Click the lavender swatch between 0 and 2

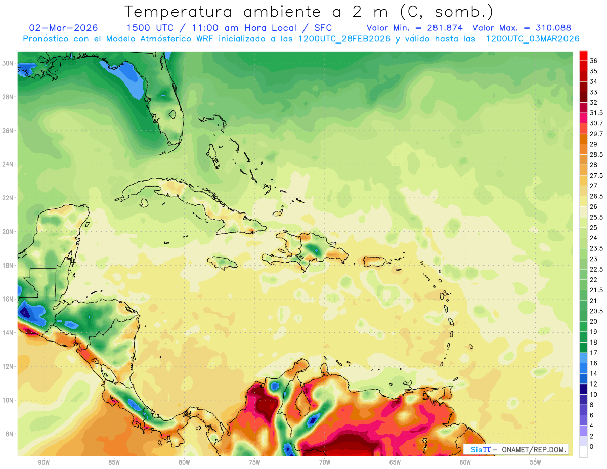pos(583,442)
